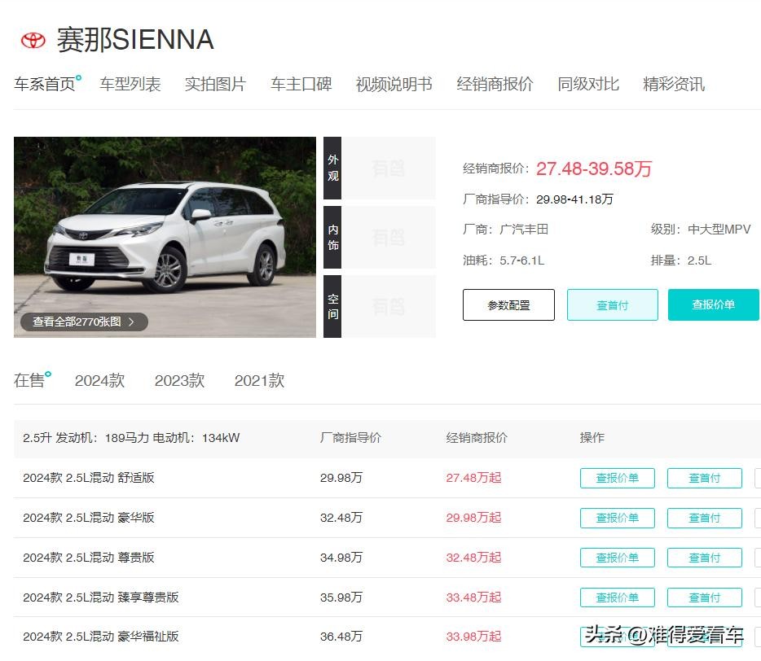
Task: Click the top 查首付 button
Action: 612,305
